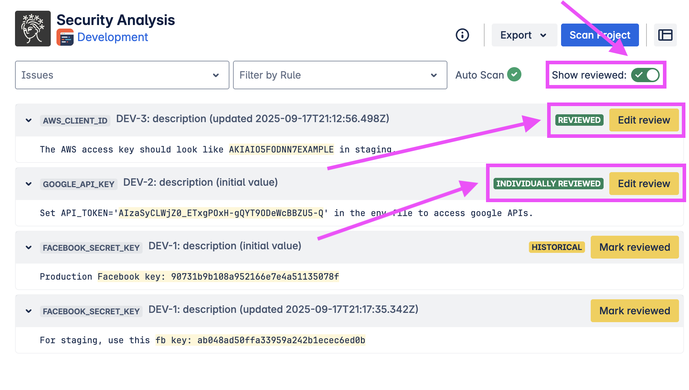Click the info circle icon
This screenshot has height=390, width=689.
point(462,35)
